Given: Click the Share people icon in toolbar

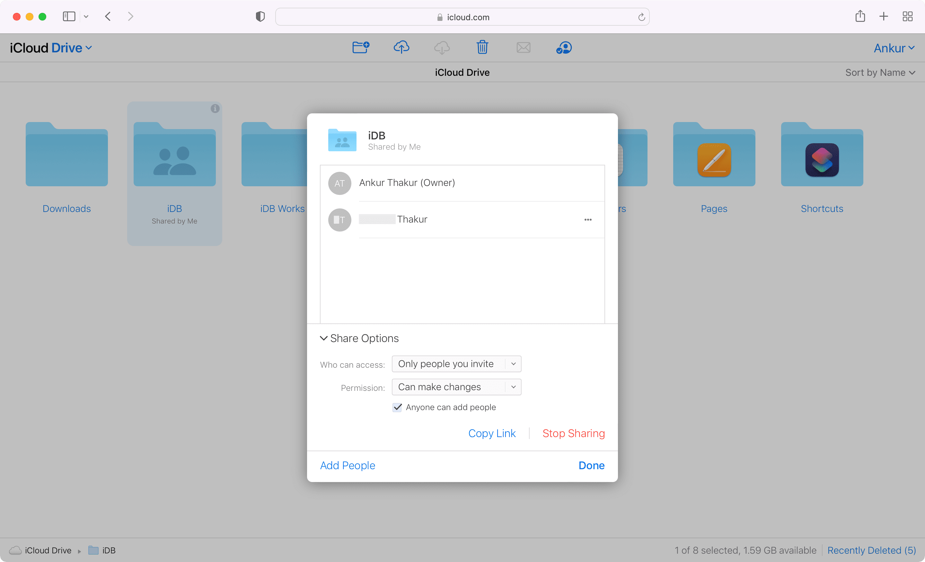Looking at the screenshot, I should [x=564, y=48].
